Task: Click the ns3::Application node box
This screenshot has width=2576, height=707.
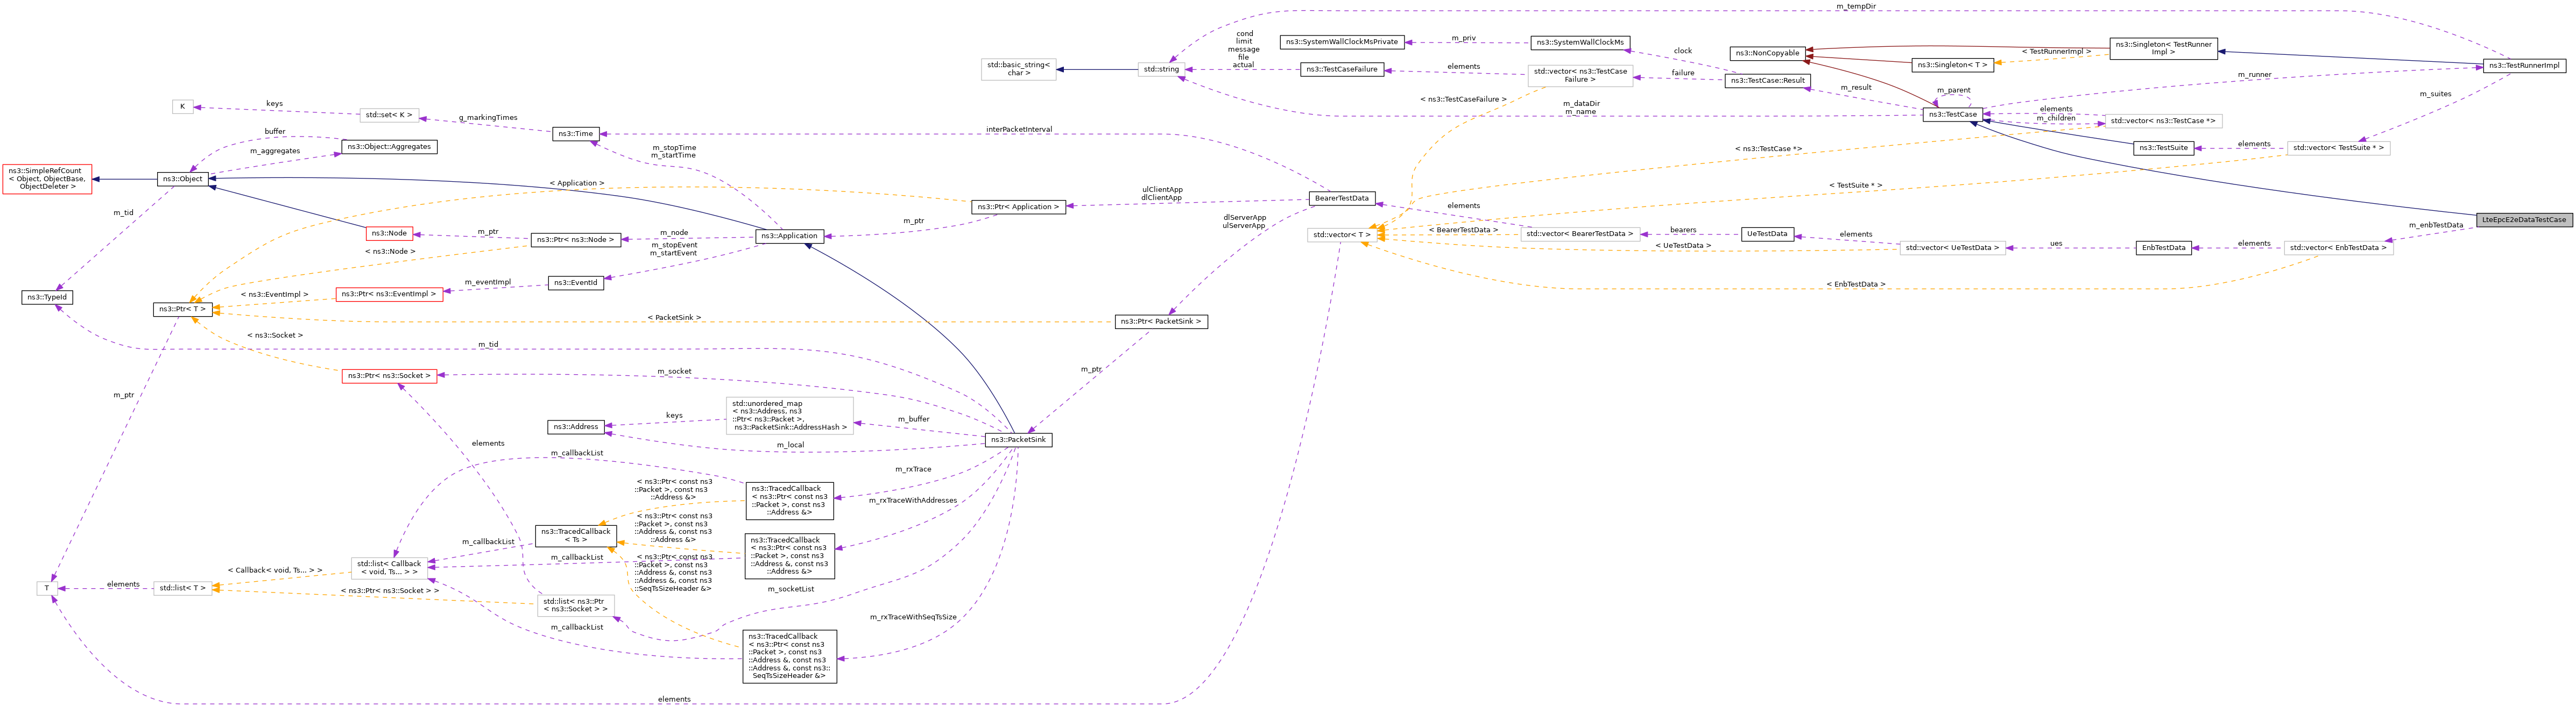Action: point(789,235)
